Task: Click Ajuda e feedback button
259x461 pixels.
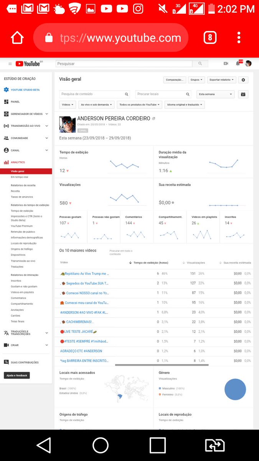Action: tap(16, 375)
